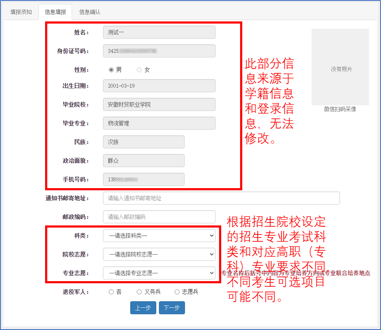The height and width of the screenshot is (330, 381).
Task: Select 否 for 退役军人 status
Action: pos(111,292)
